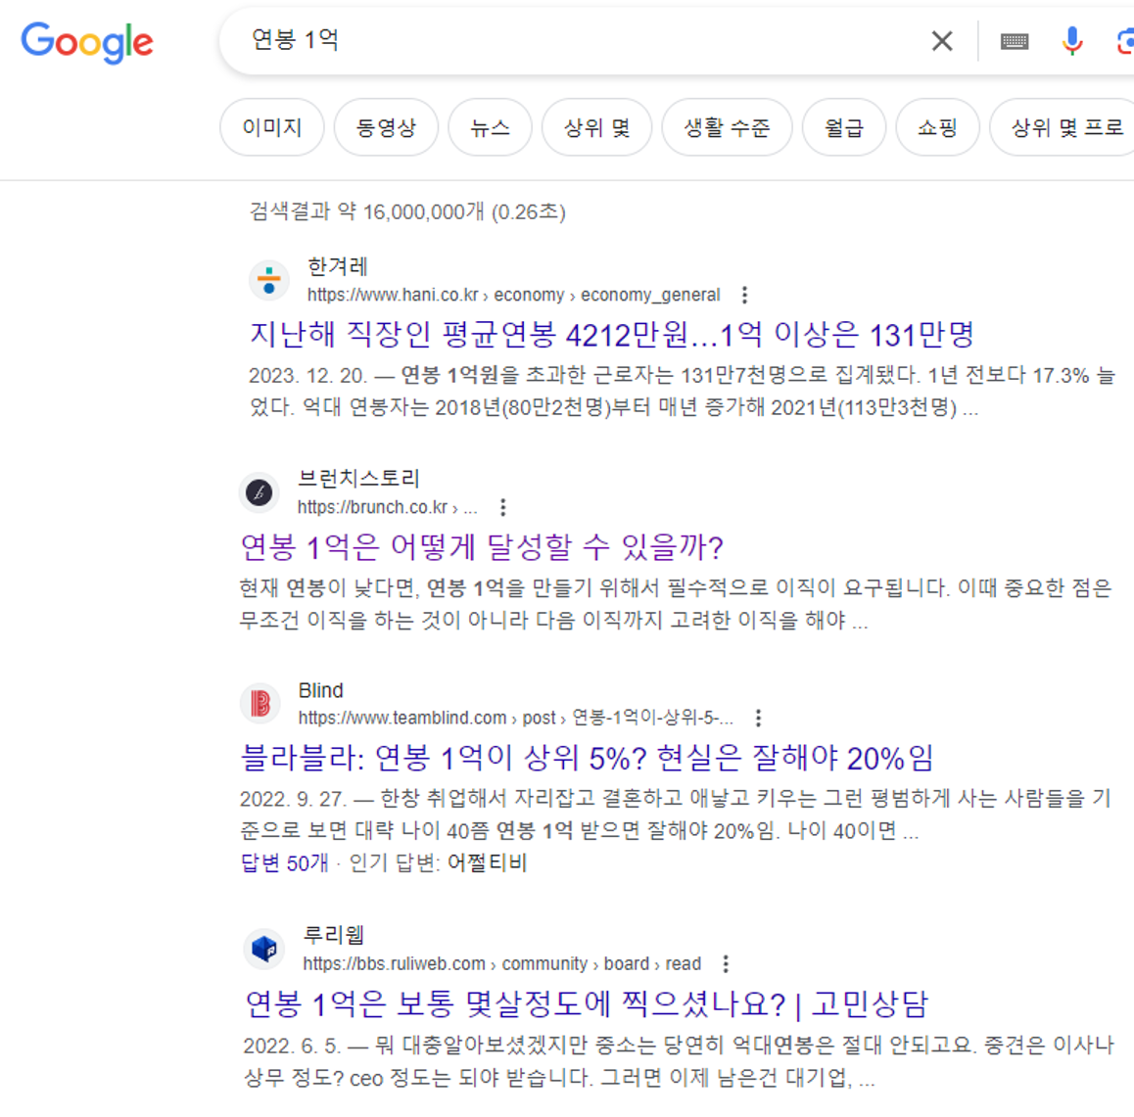Screen dimensions: 1134x1117
Task: Open the on-screen keyboard icon
Action: pos(1016,41)
